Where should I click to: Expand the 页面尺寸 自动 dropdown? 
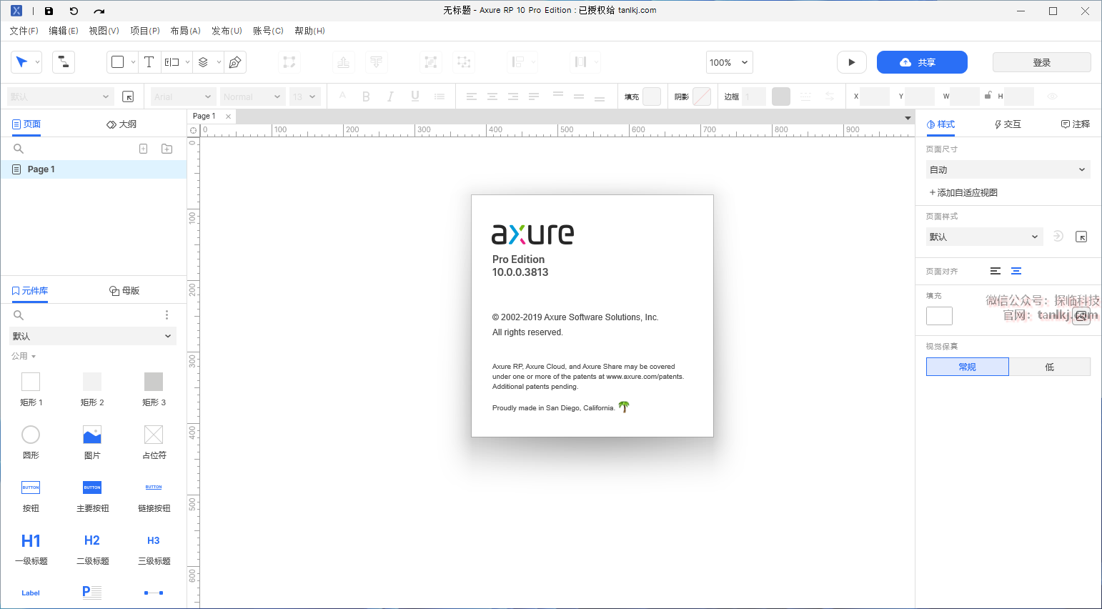click(1008, 169)
